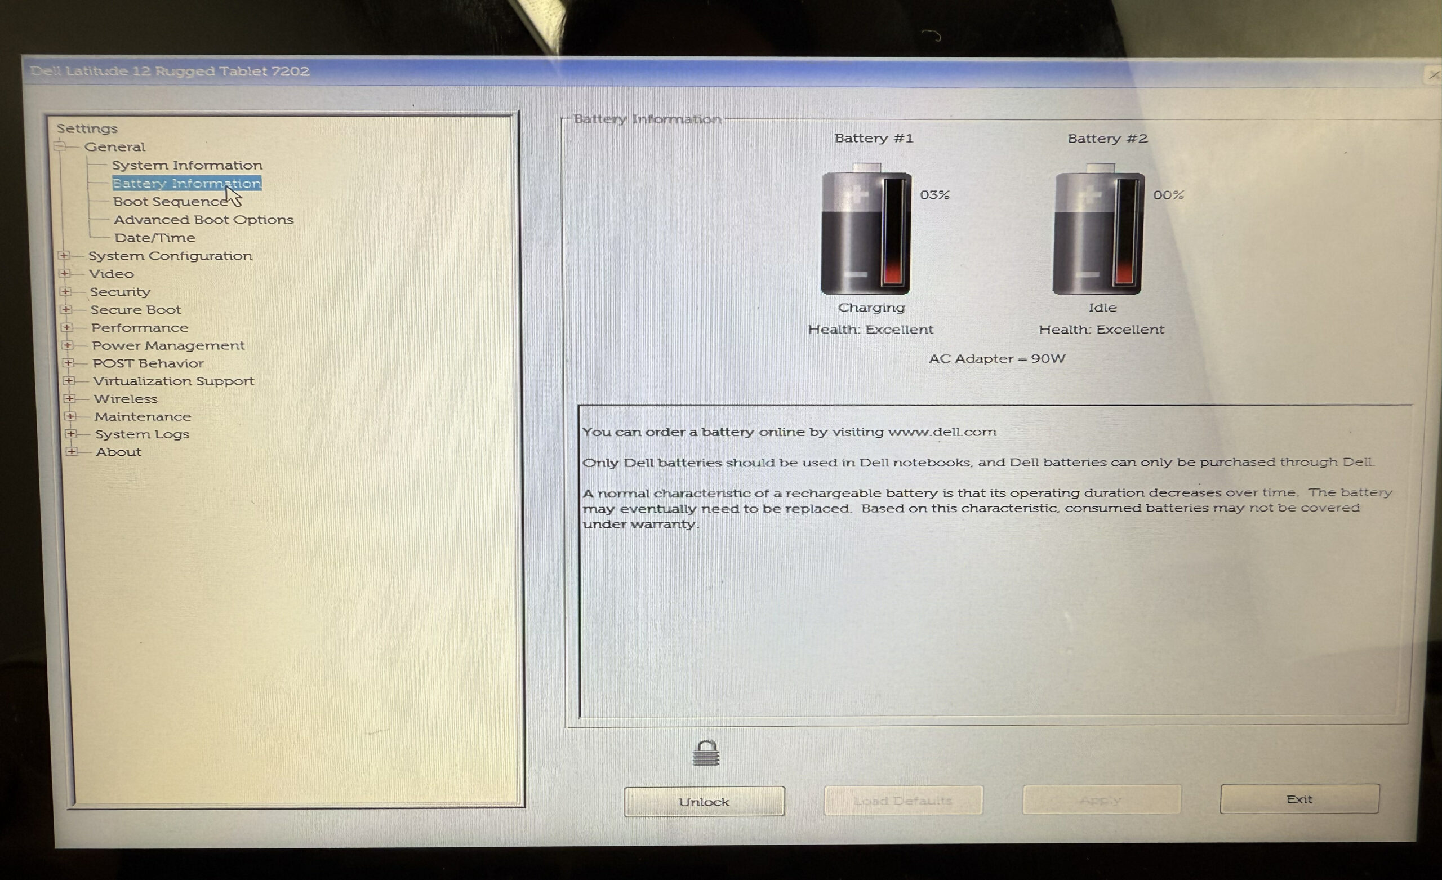Select the Performance label

click(140, 327)
